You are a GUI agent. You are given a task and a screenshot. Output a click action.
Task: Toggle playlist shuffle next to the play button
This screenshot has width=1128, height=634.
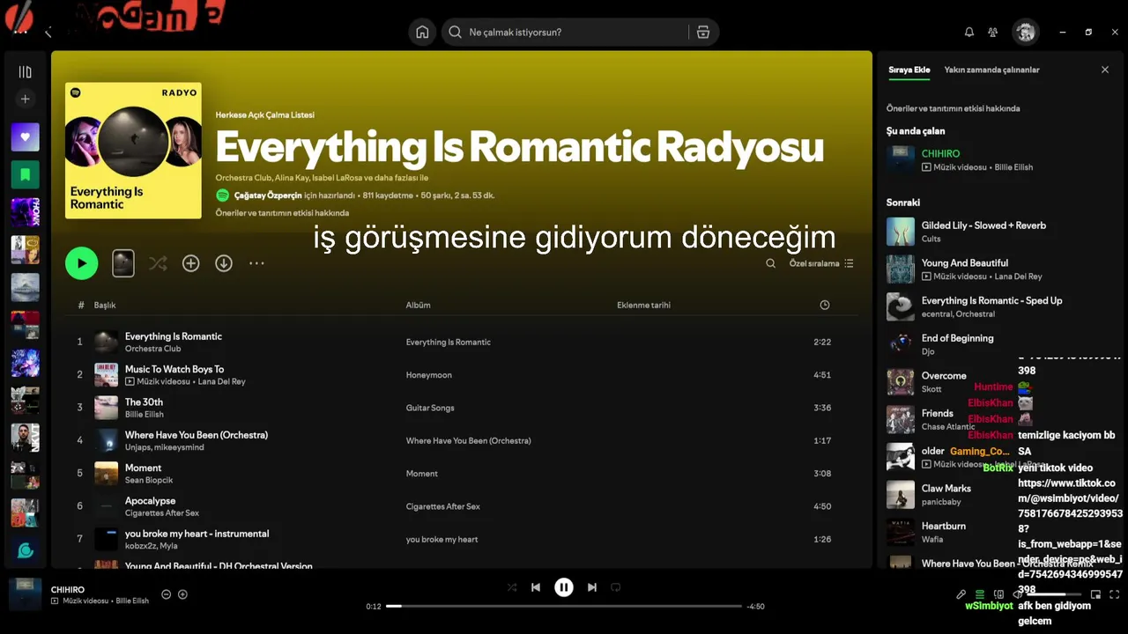(x=158, y=263)
